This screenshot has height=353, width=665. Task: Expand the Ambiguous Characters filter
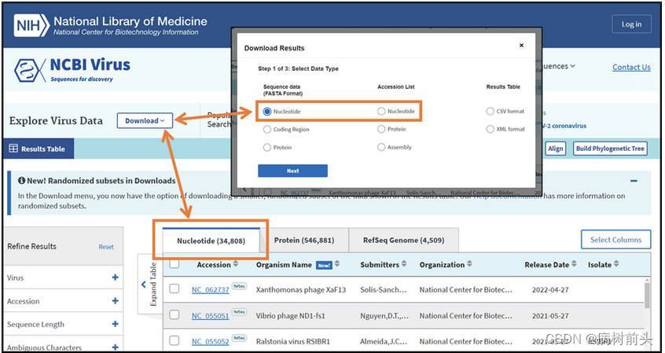pos(115,347)
